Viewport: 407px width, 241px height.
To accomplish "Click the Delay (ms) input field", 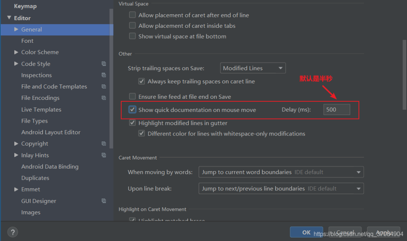I will click(x=337, y=109).
